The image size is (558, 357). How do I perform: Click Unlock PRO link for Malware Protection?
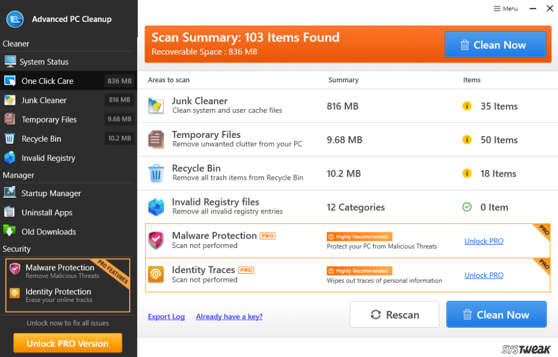(484, 241)
